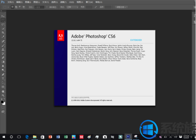Select the Brush tool
196x140 pixels.
[x=3, y=45]
